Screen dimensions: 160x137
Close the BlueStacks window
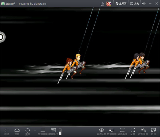point(157,4)
